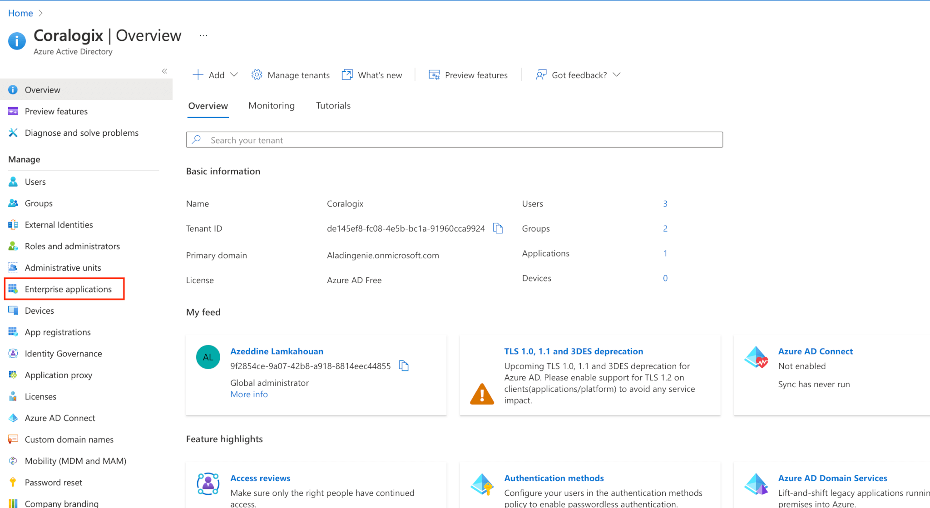Click the Groups sidebar icon
The image size is (930, 508).
tap(13, 203)
